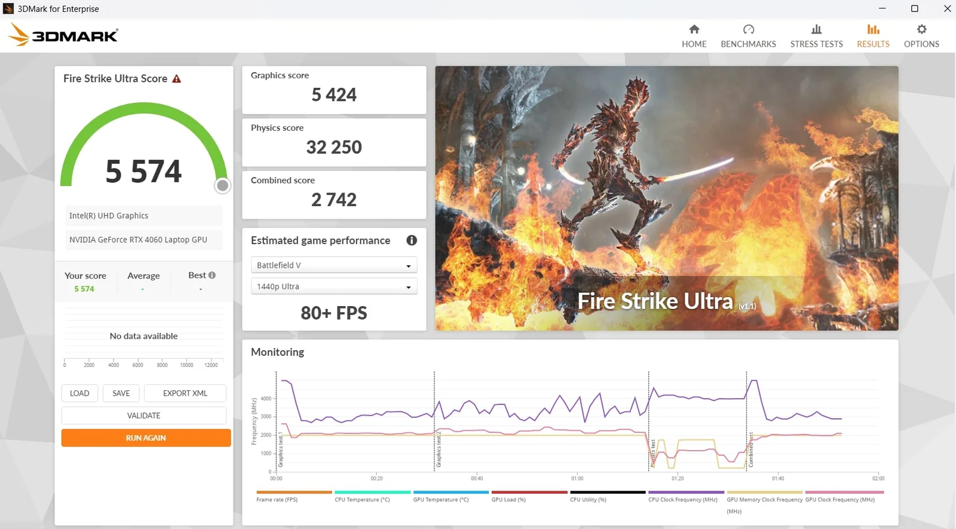Open Stress Tests bar chart icon
The width and height of the screenshot is (956, 529).
[816, 29]
